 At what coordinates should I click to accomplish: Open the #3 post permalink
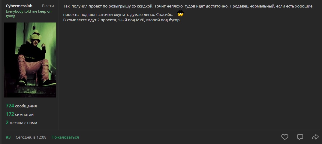pos(8,137)
